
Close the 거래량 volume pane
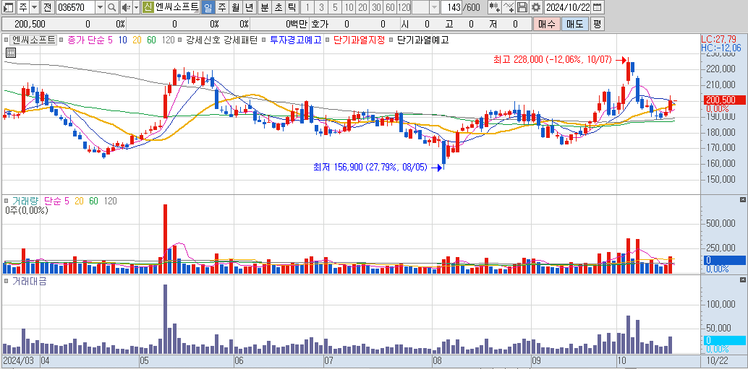point(743,199)
